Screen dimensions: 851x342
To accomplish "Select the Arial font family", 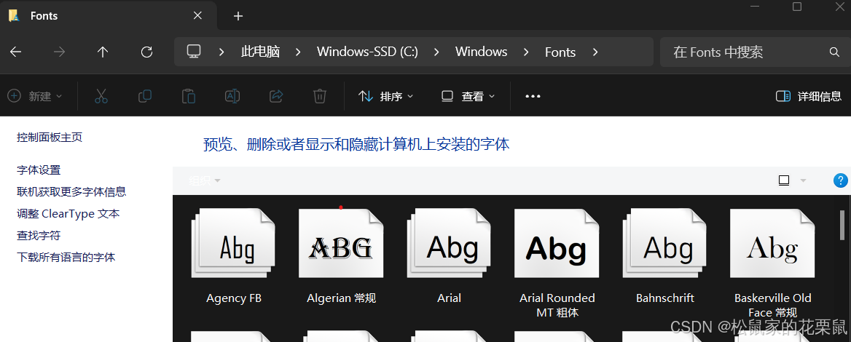I will click(x=450, y=255).
